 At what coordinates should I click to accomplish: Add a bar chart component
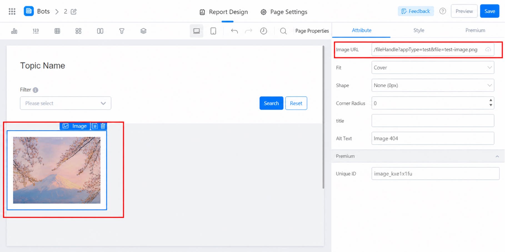[14, 31]
